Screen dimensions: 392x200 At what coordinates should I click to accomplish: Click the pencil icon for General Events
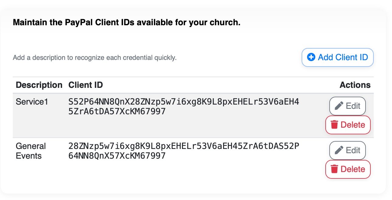point(339,150)
